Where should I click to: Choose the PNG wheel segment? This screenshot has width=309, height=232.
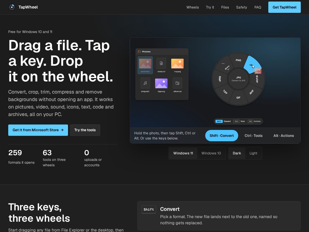point(238,60)
